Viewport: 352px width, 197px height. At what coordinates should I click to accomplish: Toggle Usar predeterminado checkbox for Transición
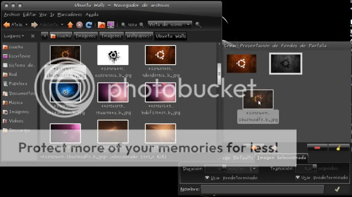pos(298,177)
